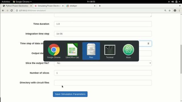Adjust the data storage time step spinner
This screenshot has height=102, width=182.
tap(148, 43)
